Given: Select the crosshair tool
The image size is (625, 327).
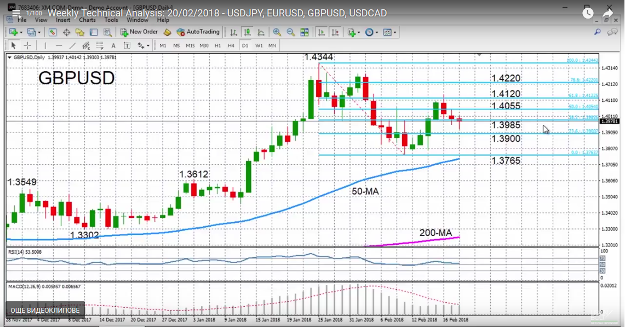Looking at the screenshot, I should tap(27, 45).
